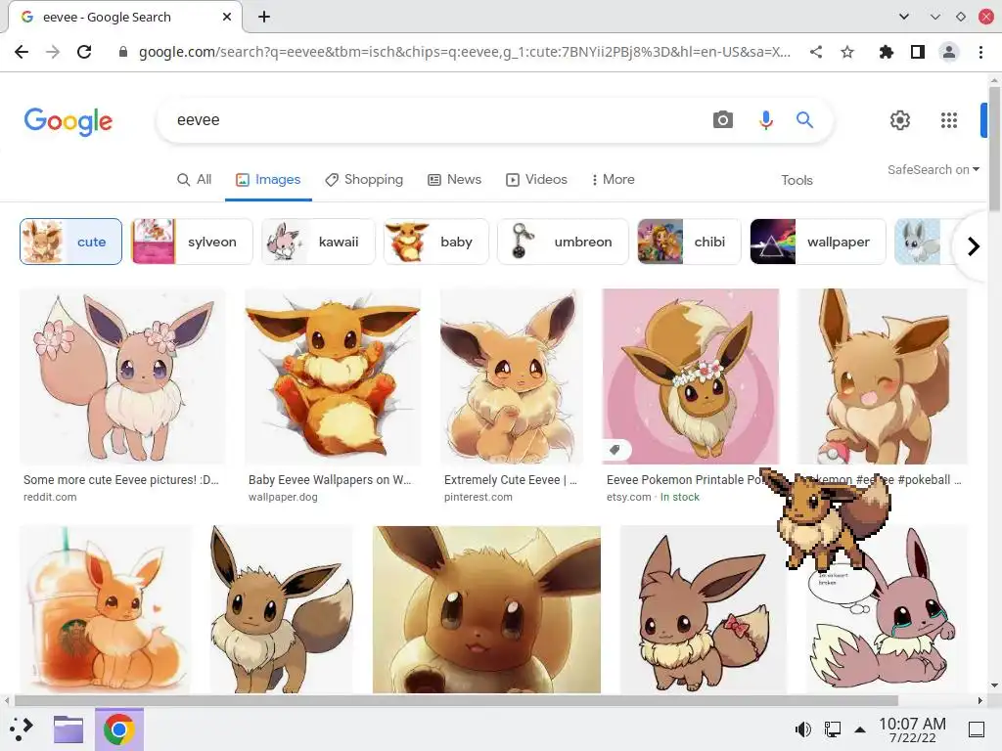This screenshot has width=1002, height=751.
Task: Show the desktop with the tray square icon
Action: [977, 729]
